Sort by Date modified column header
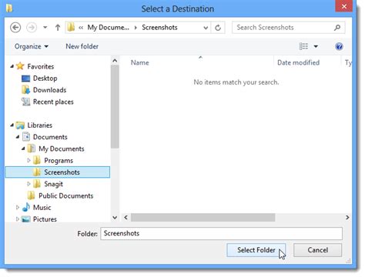 point(298,62)
